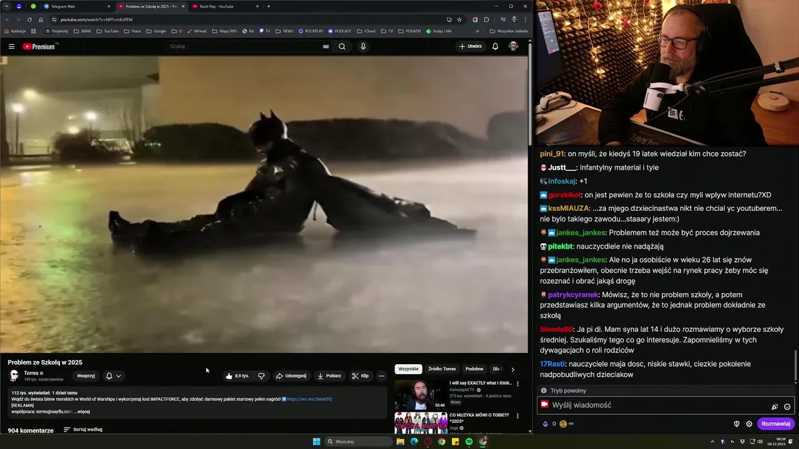Open the wo.ws sponsor link in description
This screenshot has width=799, height=449.
click(309, 399)
